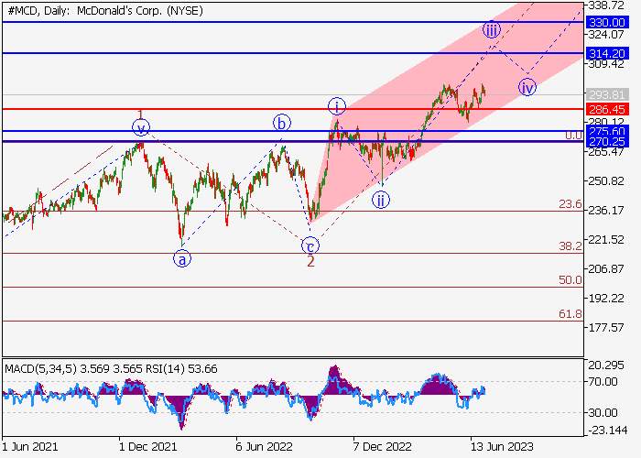This screenshot has width=641, height=458.
Task: Click the 'MACD(5,34,5) 3.569 3.565' indicator text
Action: pos(73,369)
